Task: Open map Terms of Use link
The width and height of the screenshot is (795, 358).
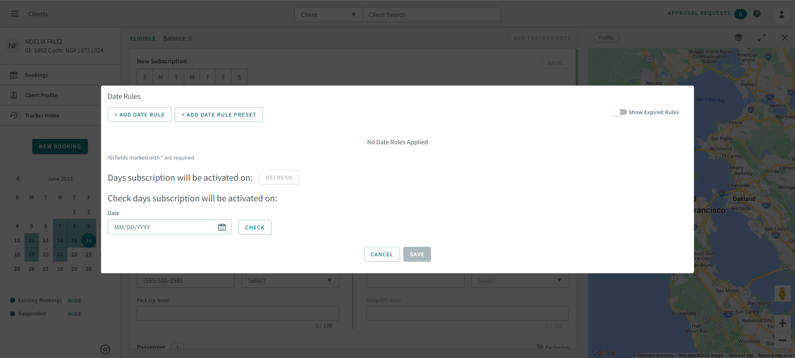Action: [x=741, y=356]
